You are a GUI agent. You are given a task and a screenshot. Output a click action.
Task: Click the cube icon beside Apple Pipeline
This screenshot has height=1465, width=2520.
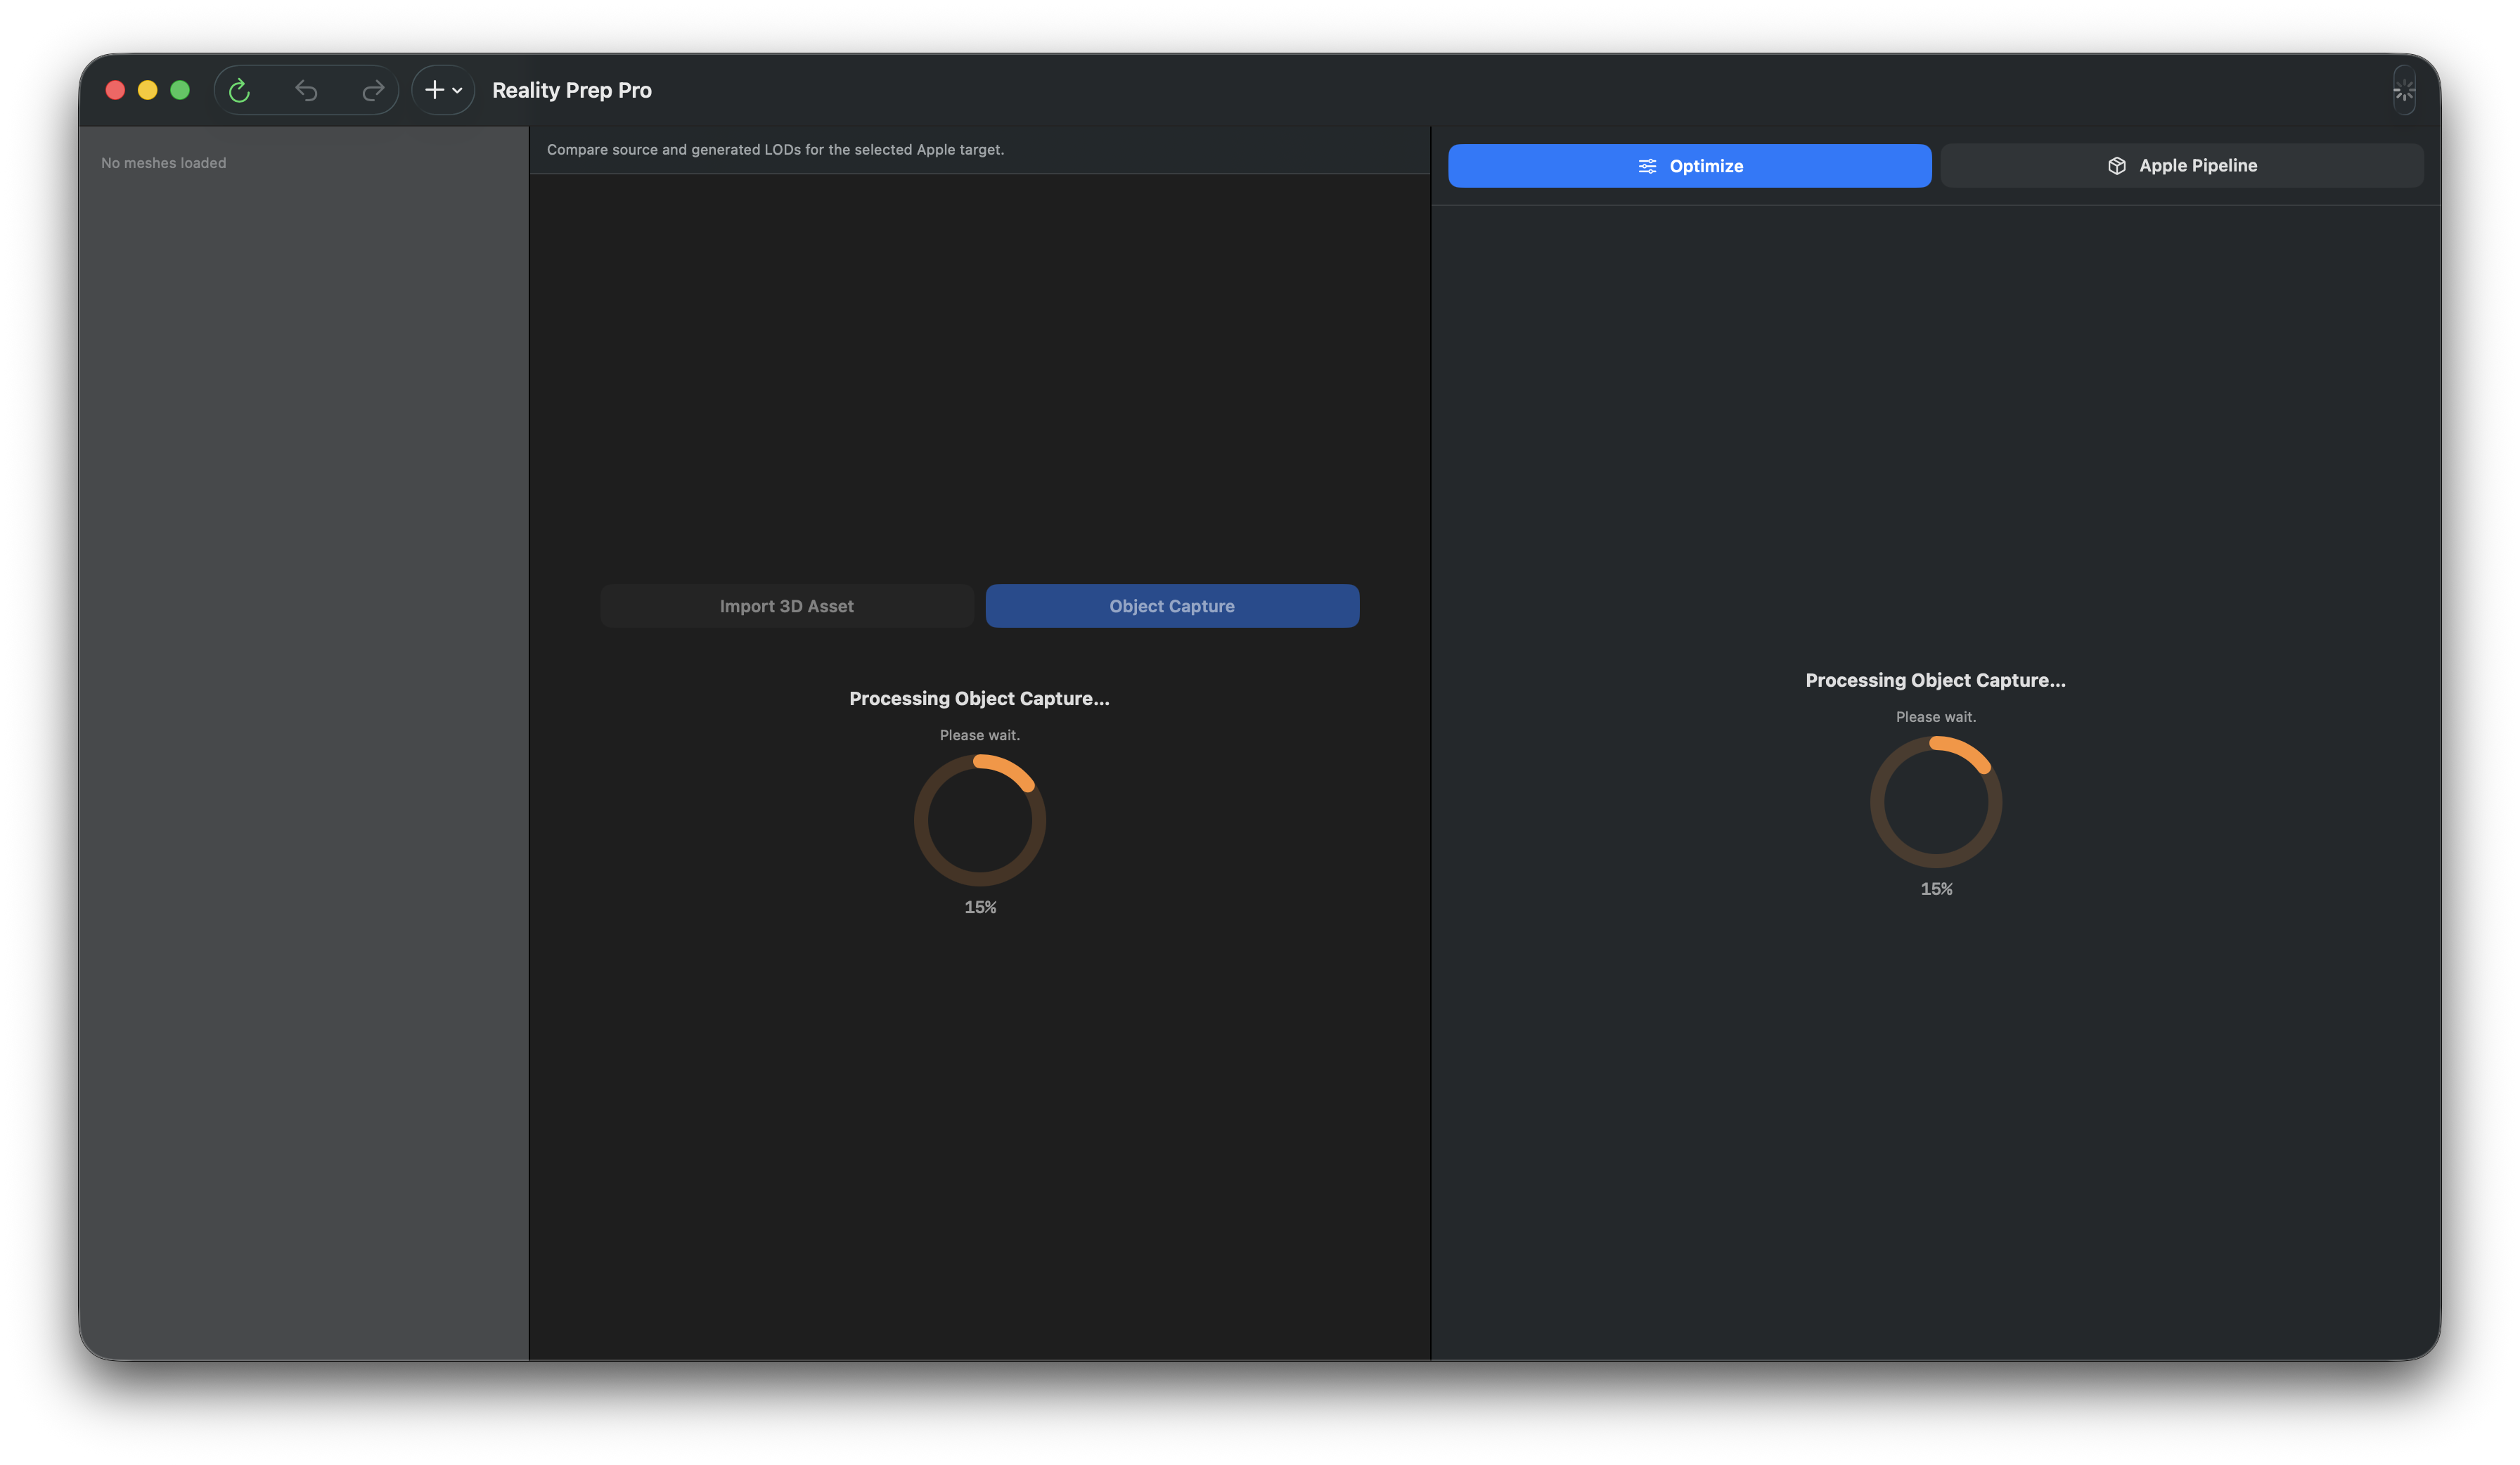point(2117,165)
